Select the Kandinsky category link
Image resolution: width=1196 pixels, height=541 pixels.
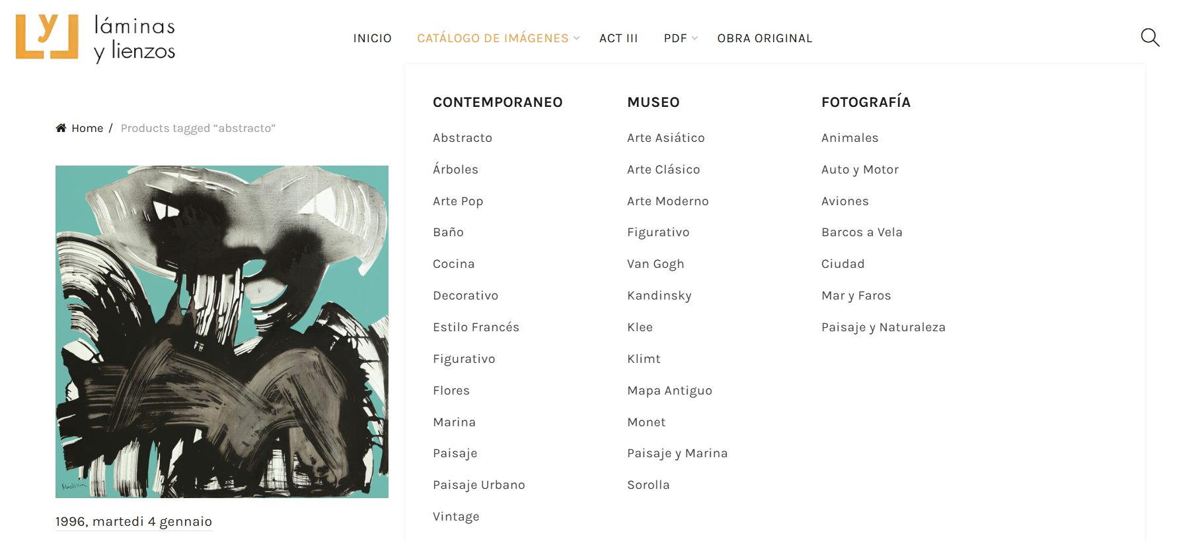pos(659,296)
